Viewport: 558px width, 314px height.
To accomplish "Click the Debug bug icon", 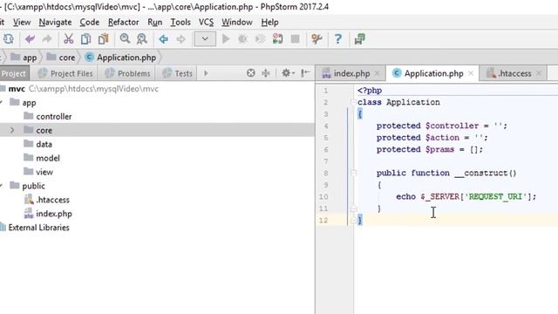I will [243, 38].
